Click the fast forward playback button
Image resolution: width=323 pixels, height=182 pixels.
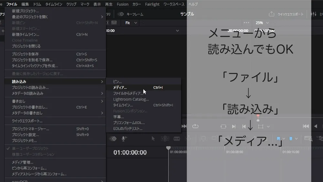[x=184, y=126]
